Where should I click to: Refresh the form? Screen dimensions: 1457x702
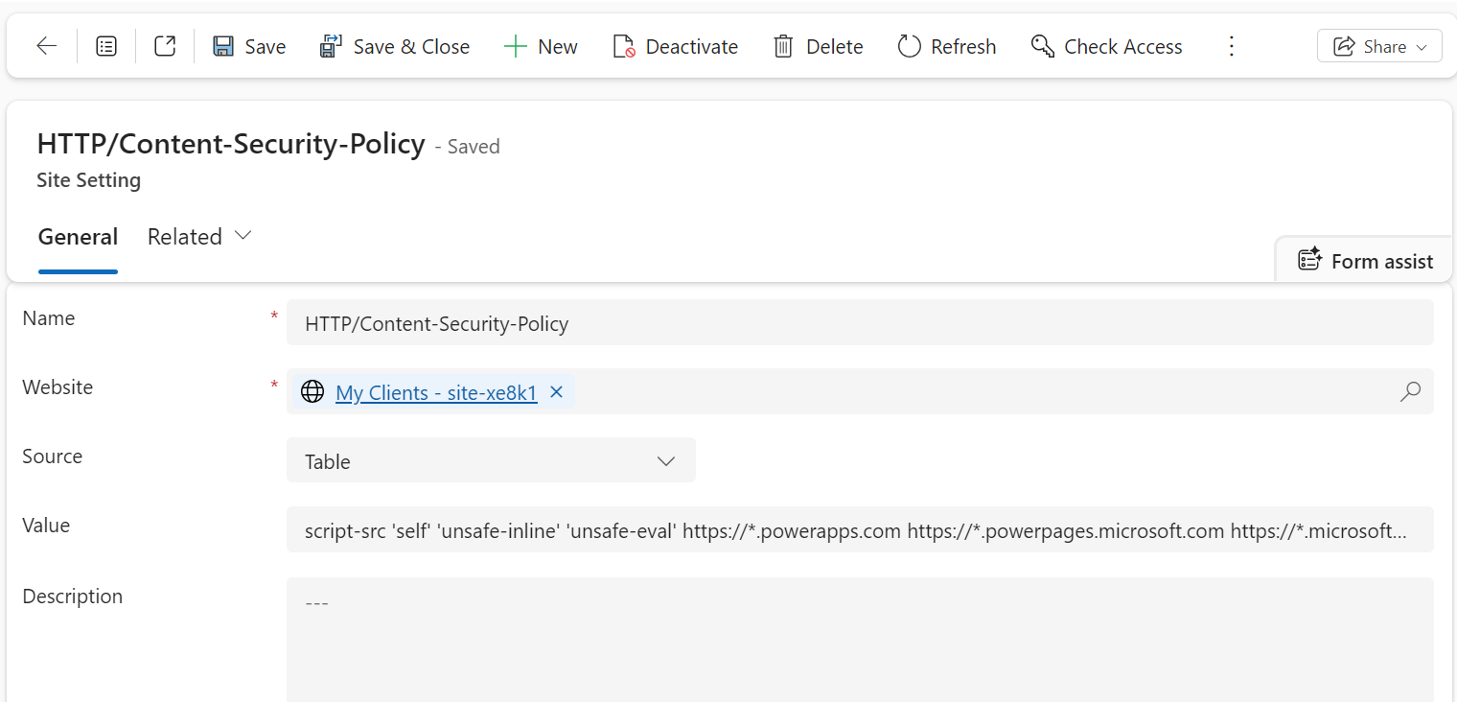tap(947, 46)
